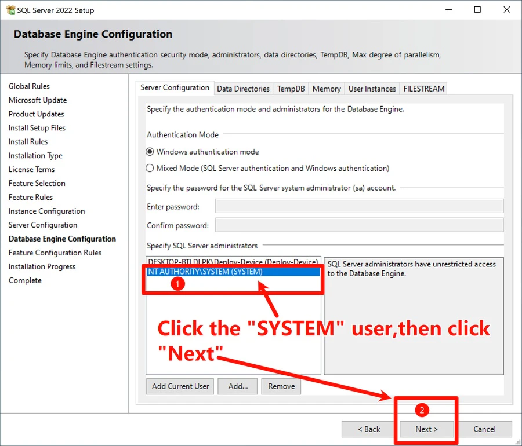This screenshot has height=446, width=522.
Task: Click Product Updates step in sidebar
Action: (x=37, y=114)
